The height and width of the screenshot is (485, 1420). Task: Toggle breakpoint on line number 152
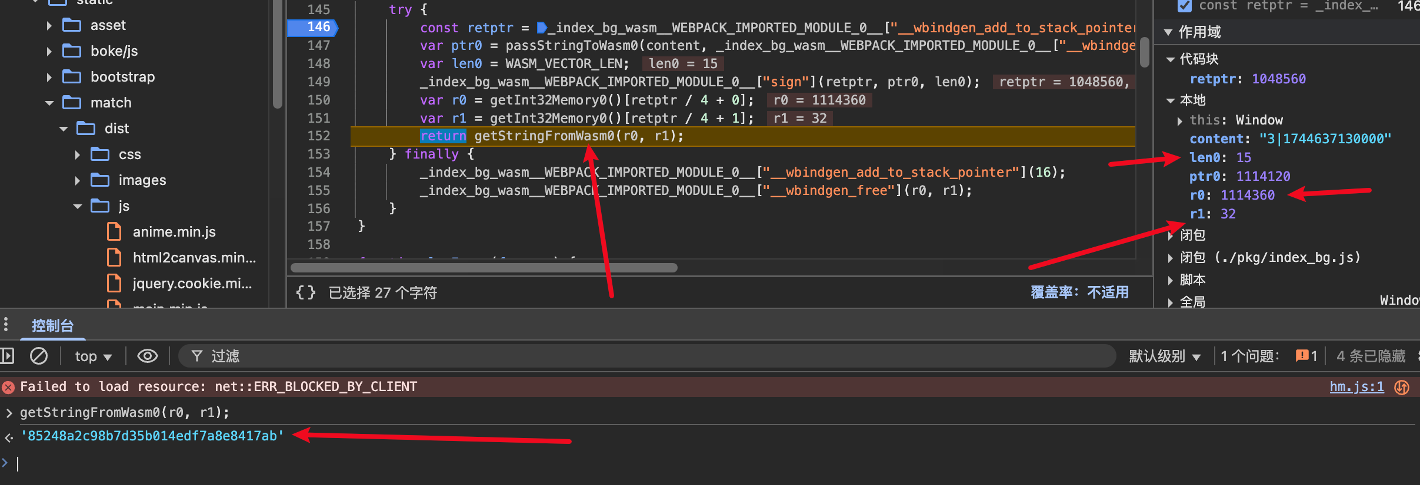pyautogui.click(x=318, y=136)
